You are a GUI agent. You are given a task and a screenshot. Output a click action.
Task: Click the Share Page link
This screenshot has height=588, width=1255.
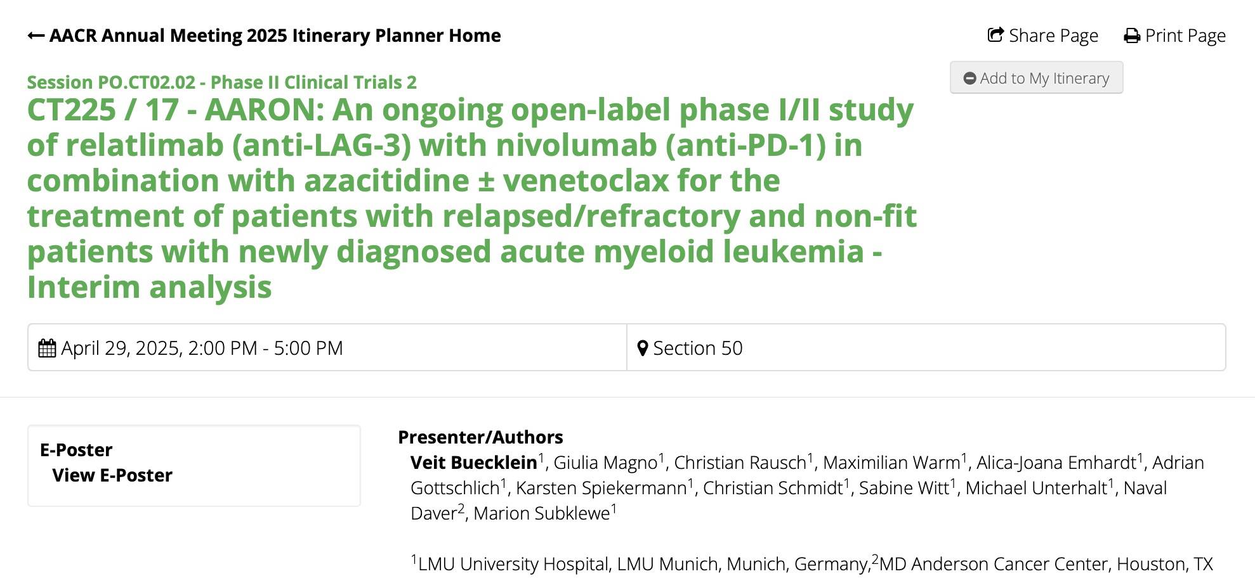[1043, 35]
